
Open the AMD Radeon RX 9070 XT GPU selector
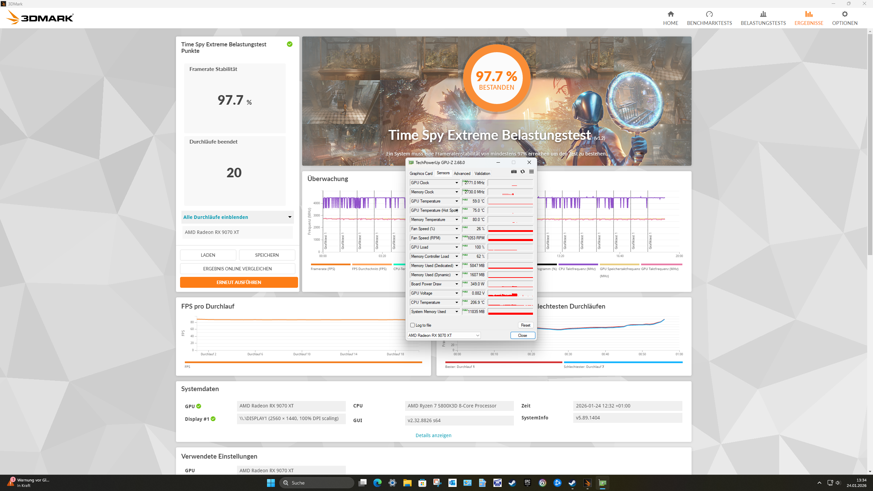(x=444, y=336)
